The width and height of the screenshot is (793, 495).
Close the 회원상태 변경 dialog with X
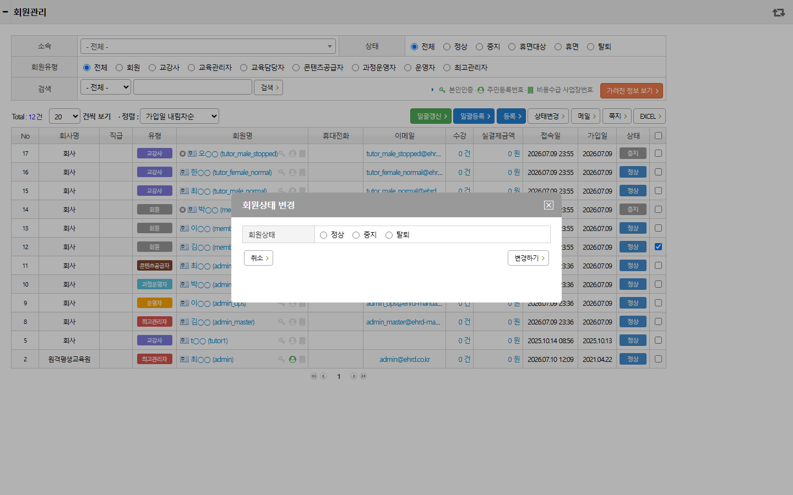click(x=548, y=205)
